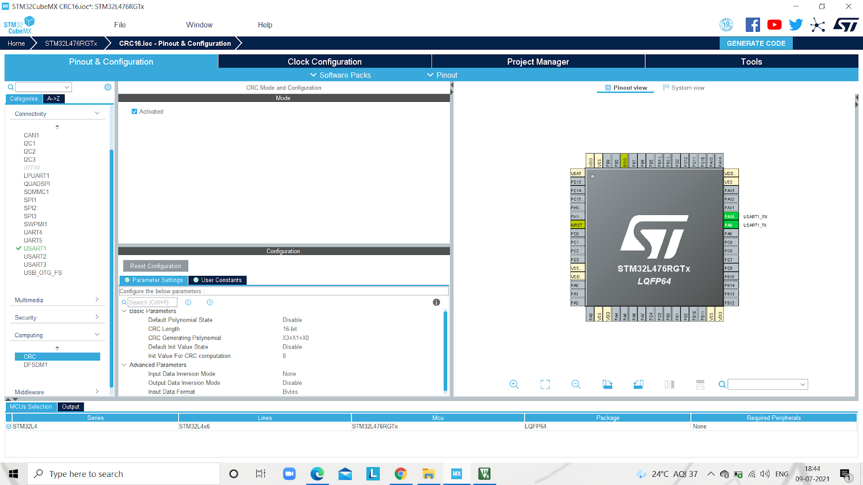This screenshot has height=485, width=863.
Task: Launch Microsoft Edge from taskbar
Action: click(317, 474)
